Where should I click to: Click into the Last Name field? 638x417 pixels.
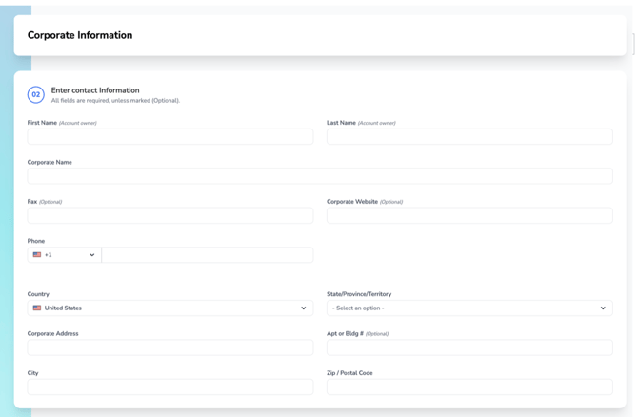pos(469,137)
